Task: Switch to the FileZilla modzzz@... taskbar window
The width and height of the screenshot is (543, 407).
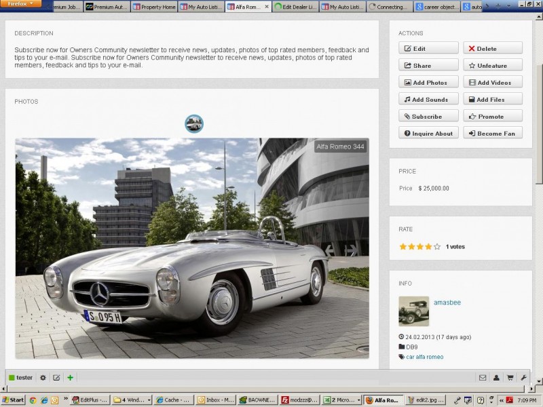Action: [299, 400]
